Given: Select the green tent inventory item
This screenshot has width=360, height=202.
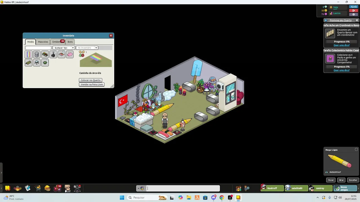Looking at the screenshot, I should (28, 63).
